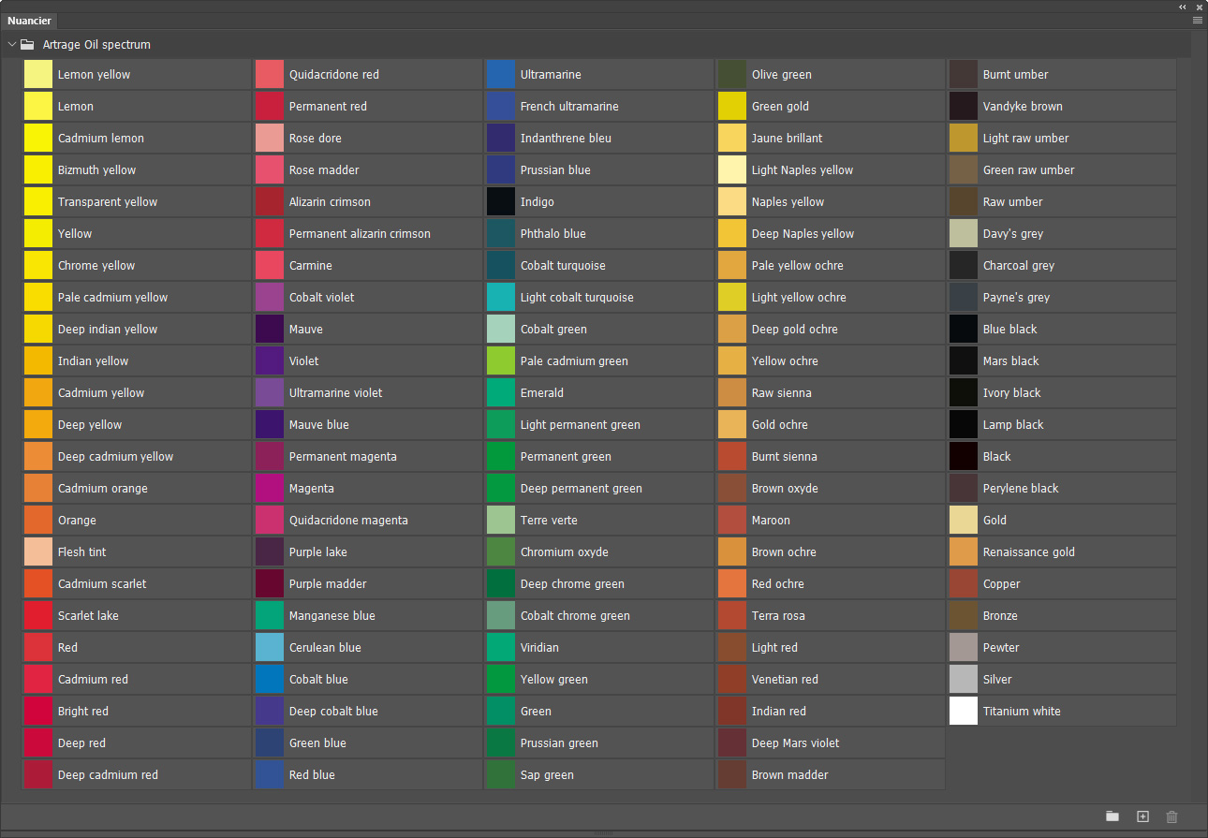
Task: Click the 'Sap green' label
Action: (547, 775)
